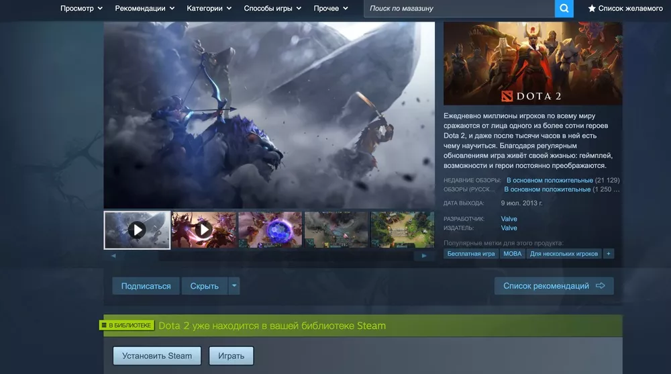Viewport: 671px width, 374px height.
Task: Select the MOBA tag
Action: 512,254
